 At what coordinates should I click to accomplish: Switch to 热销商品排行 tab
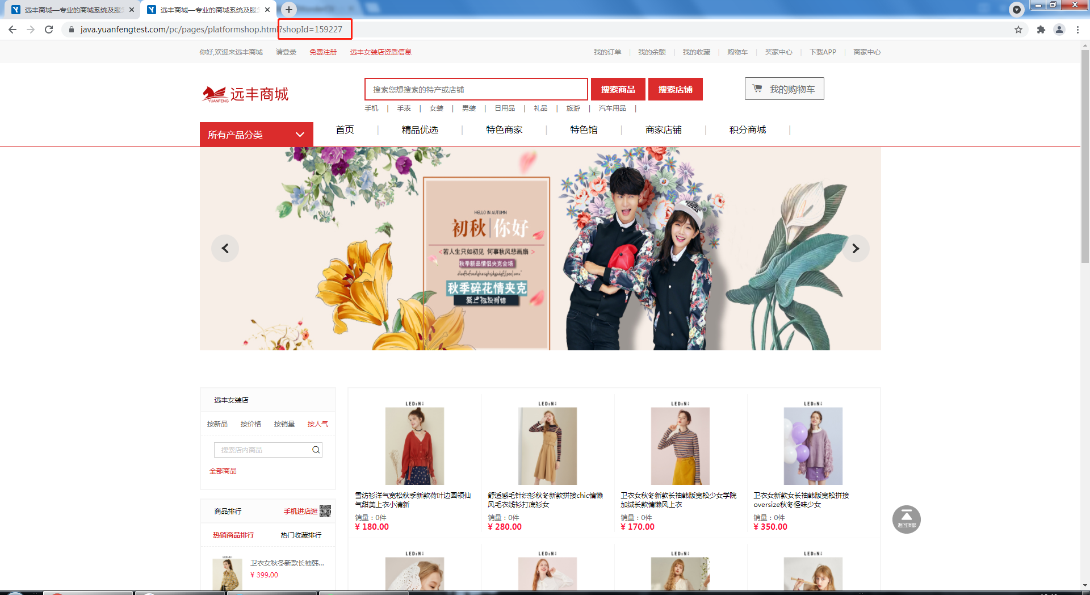pos(233,535)
